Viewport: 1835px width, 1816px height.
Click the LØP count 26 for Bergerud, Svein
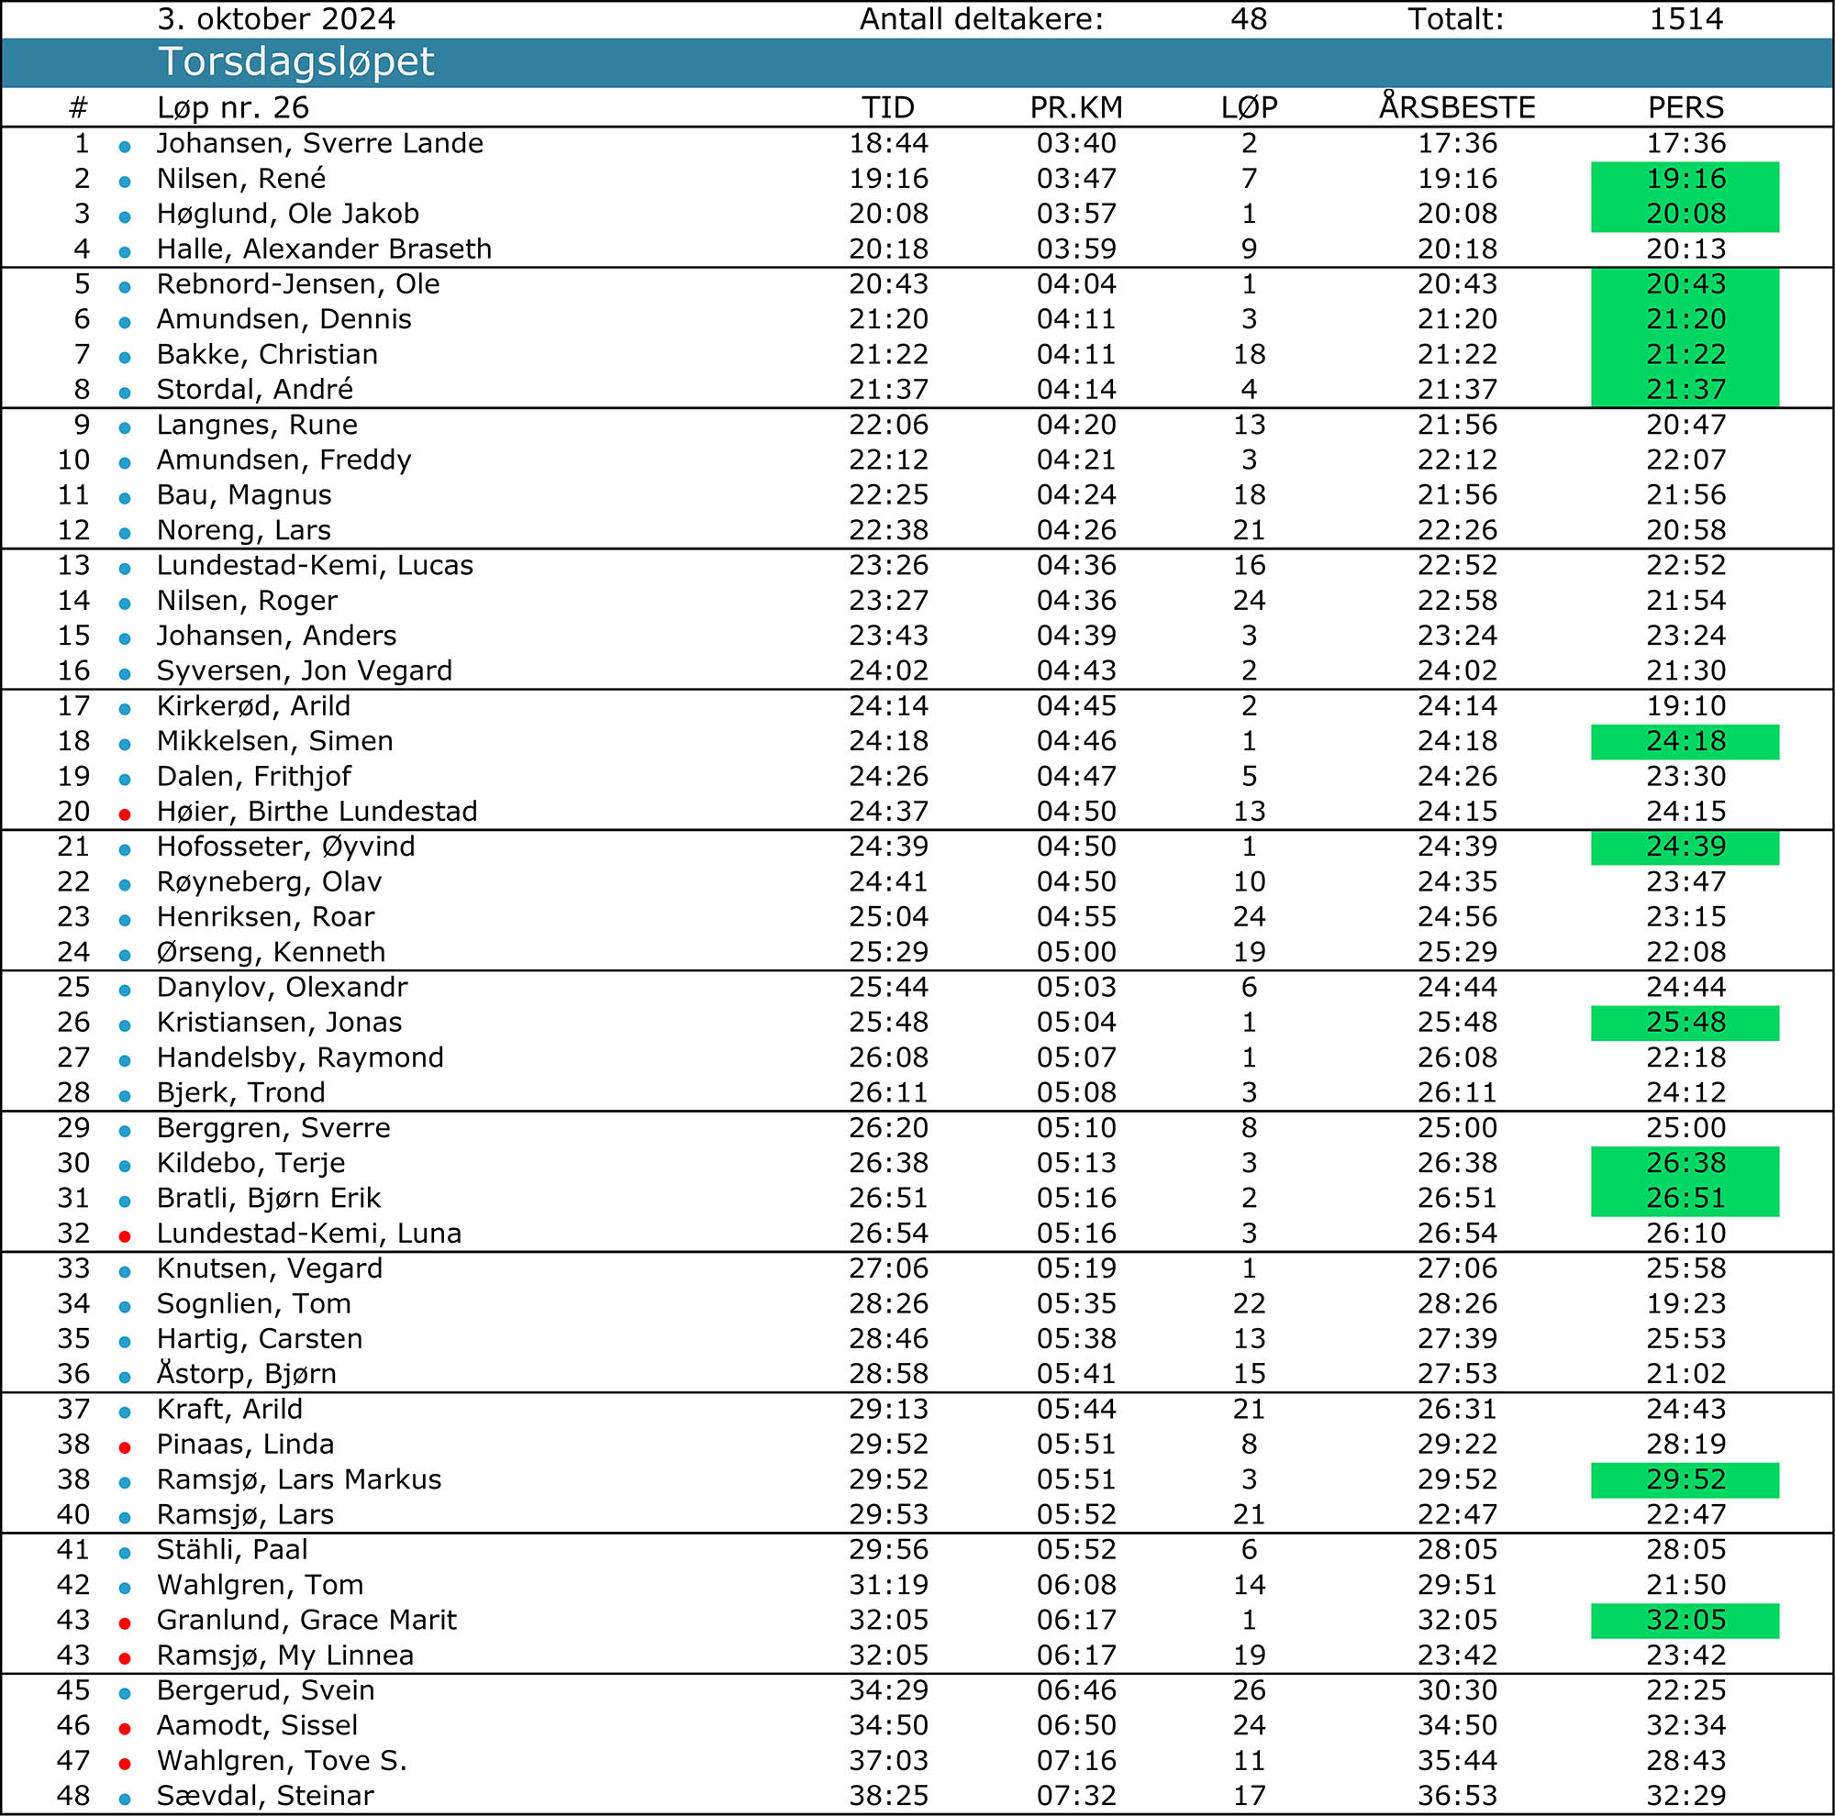(x=1249, y=1689)
